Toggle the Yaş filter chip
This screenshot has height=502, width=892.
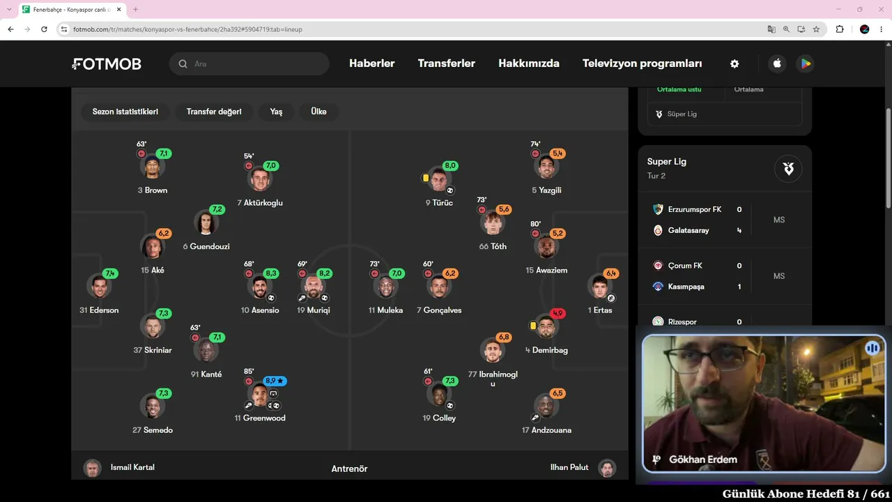click(277, 112)
